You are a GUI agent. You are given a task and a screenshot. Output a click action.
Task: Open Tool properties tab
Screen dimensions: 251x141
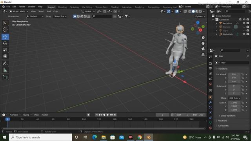[211, 57]
